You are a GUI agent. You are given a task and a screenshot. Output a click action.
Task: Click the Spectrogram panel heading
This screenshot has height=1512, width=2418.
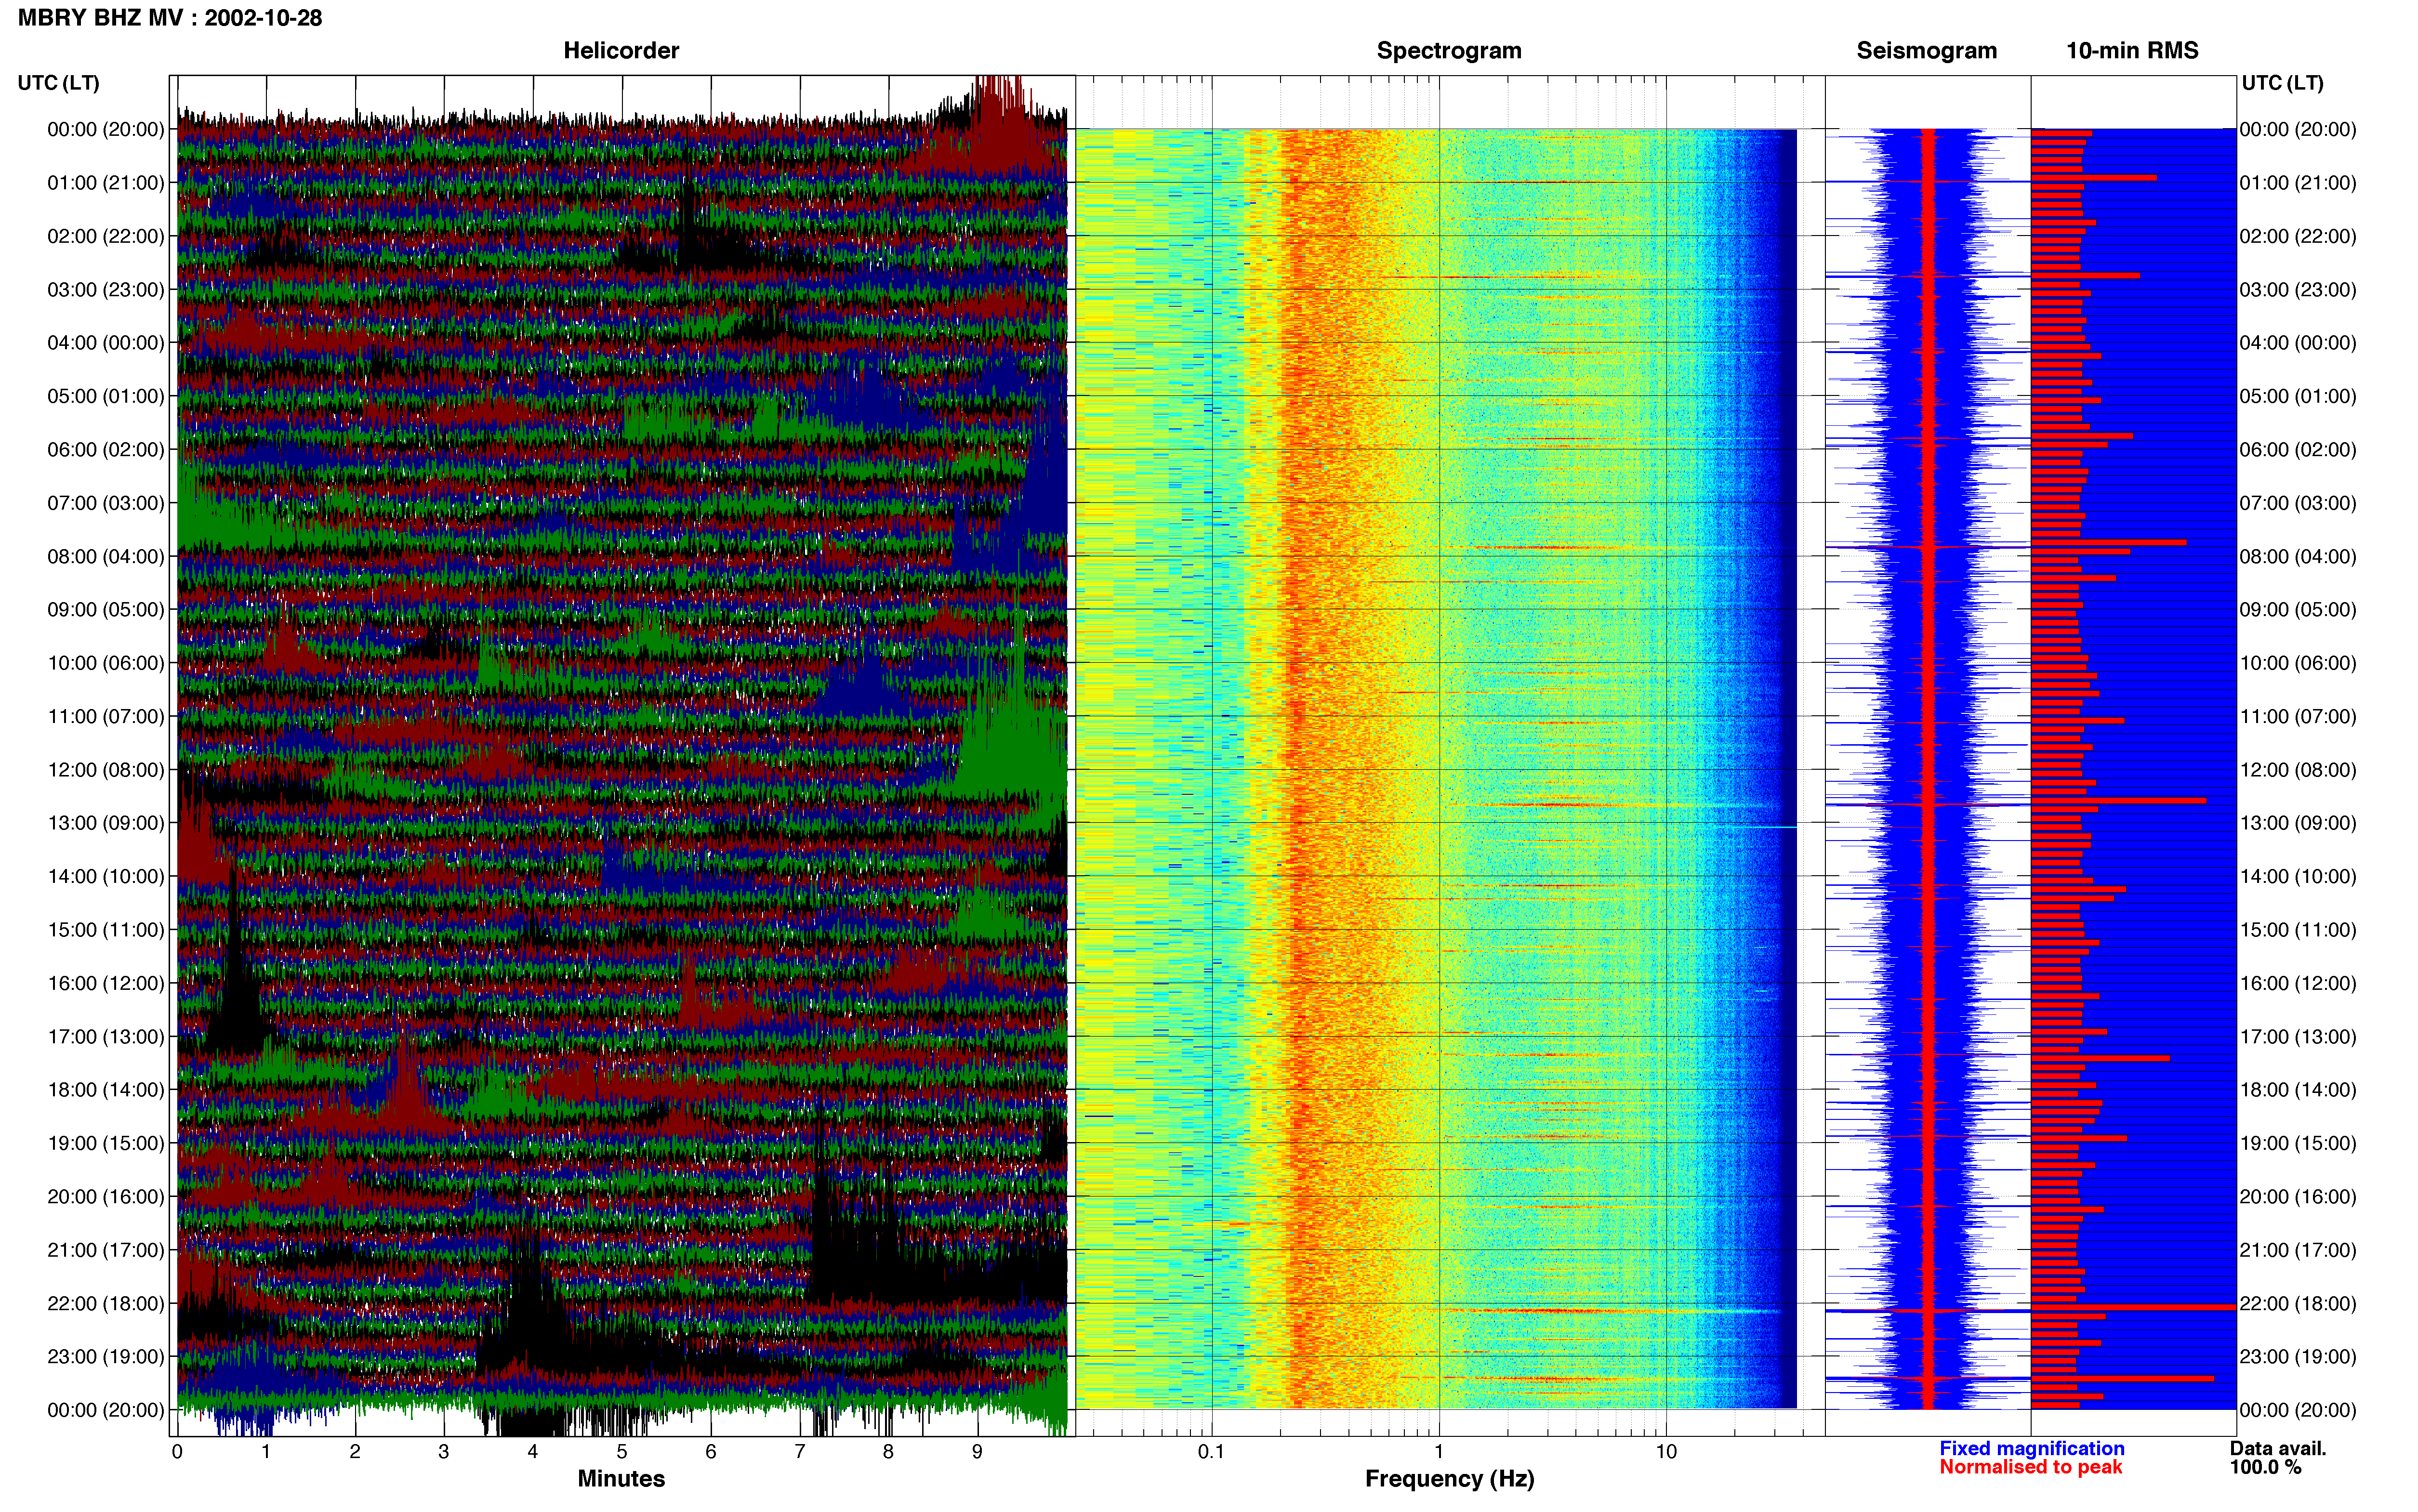click(x=1449, y=50)
